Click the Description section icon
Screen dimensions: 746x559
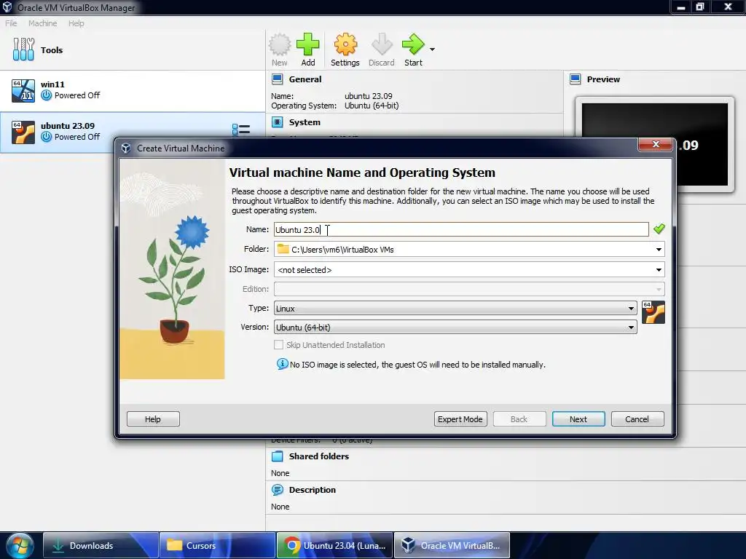click(x=278, y=490)
